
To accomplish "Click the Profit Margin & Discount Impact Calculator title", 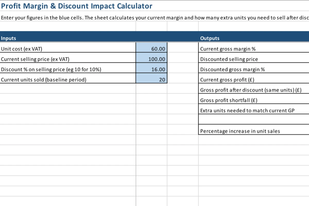I will [77, 6].
